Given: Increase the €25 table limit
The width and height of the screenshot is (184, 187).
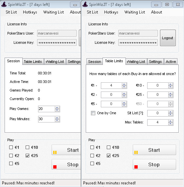Looking at the screenshot, I should click(171, 93).
